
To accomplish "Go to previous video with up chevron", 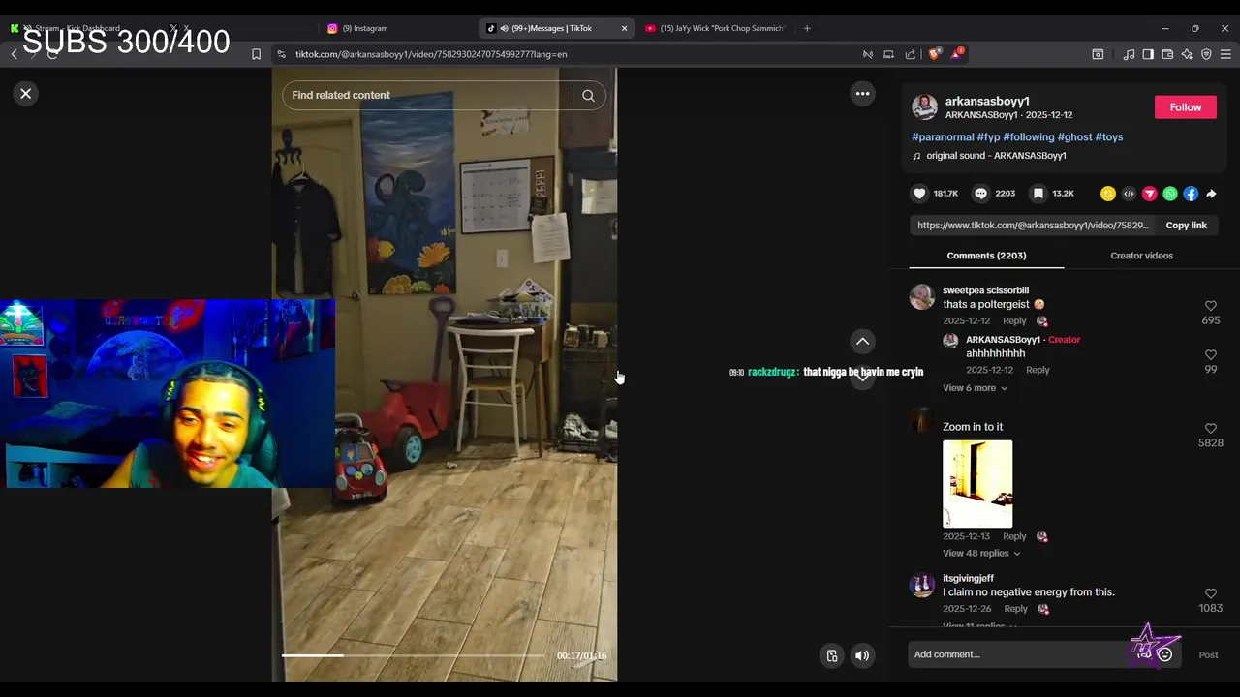I will (862, 341).
